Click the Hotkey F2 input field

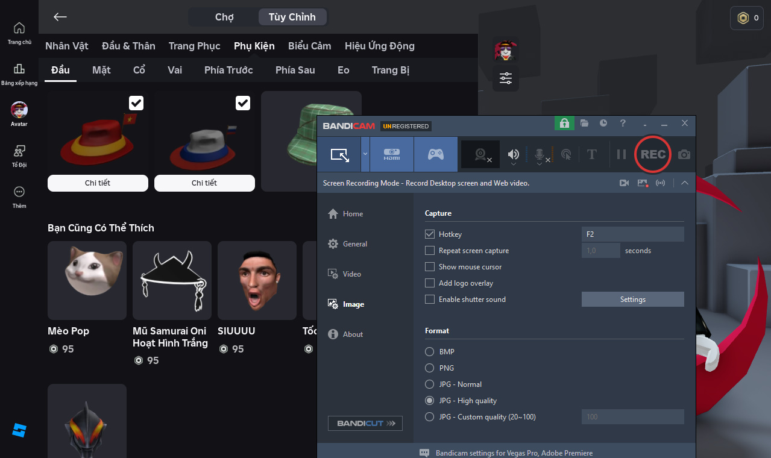(632, 234)
